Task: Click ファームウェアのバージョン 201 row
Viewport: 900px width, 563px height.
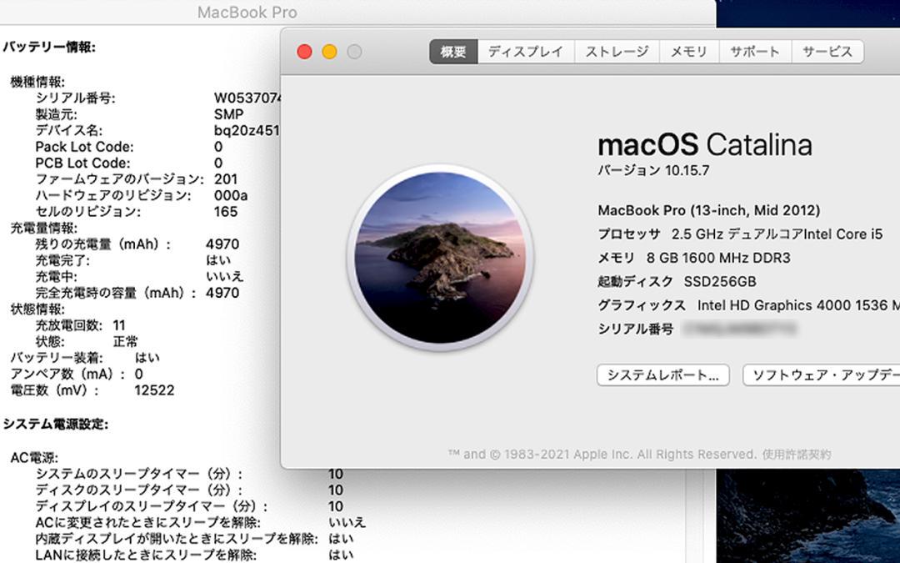Action: tap(137, 178)
